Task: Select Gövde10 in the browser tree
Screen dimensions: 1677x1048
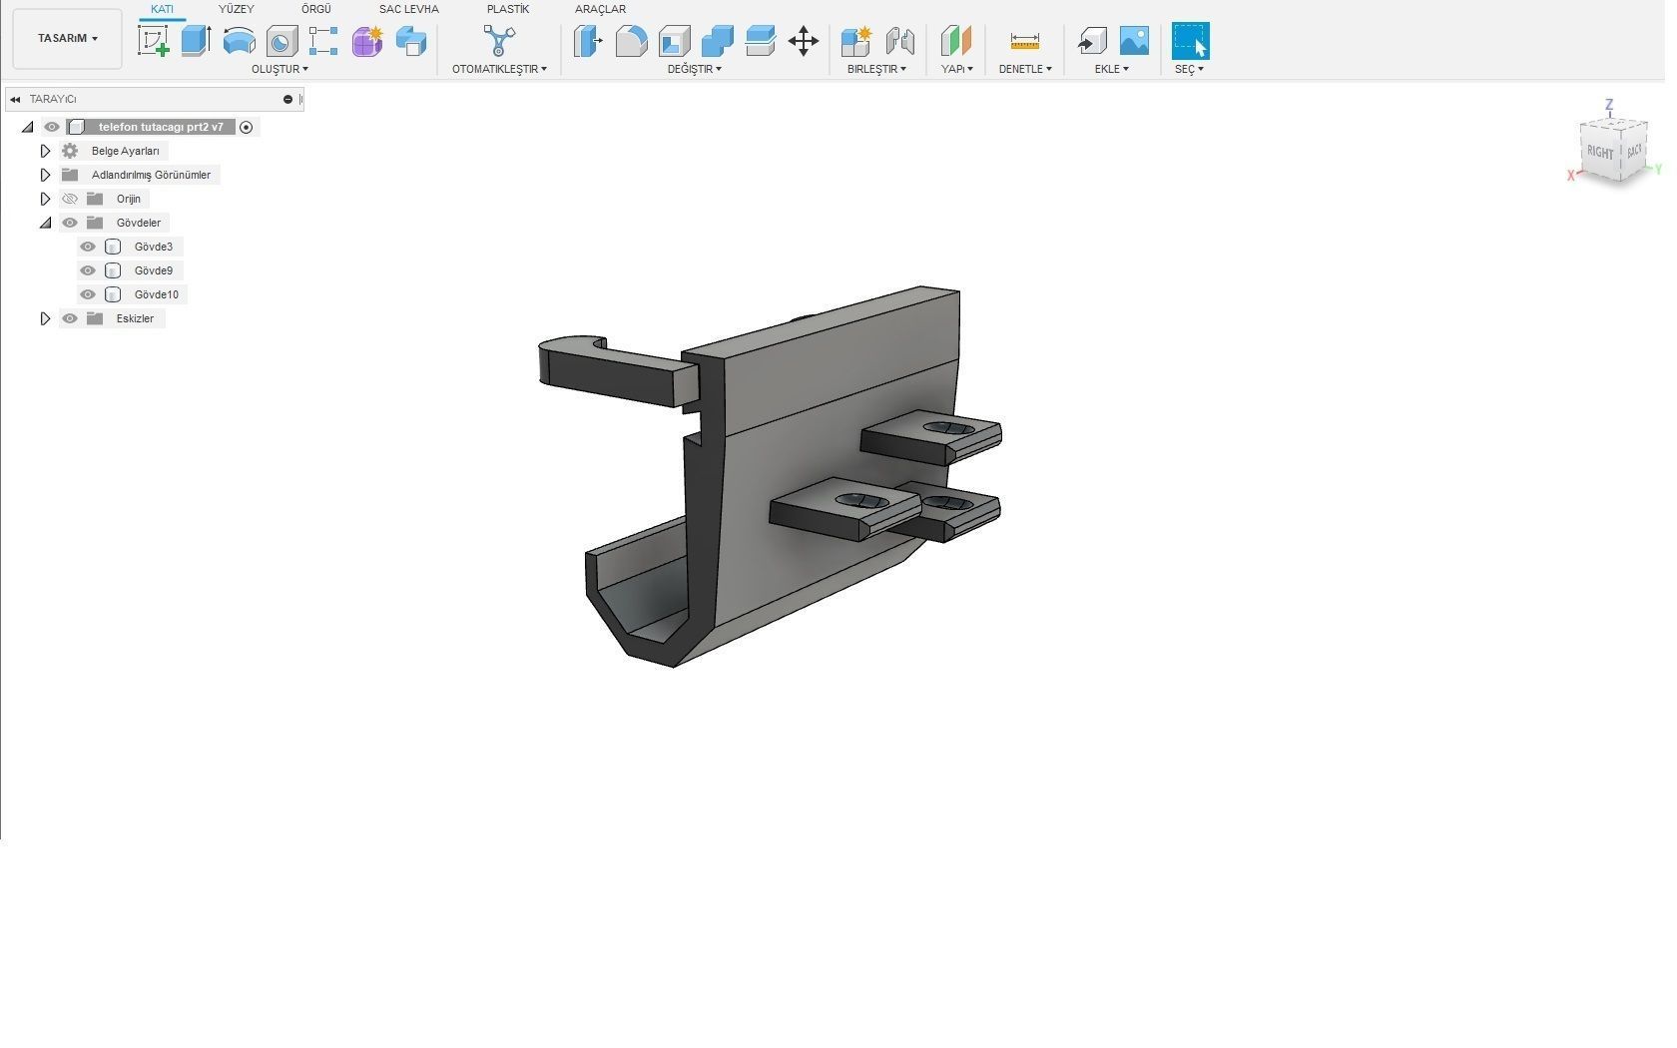Action: point(157,294)
